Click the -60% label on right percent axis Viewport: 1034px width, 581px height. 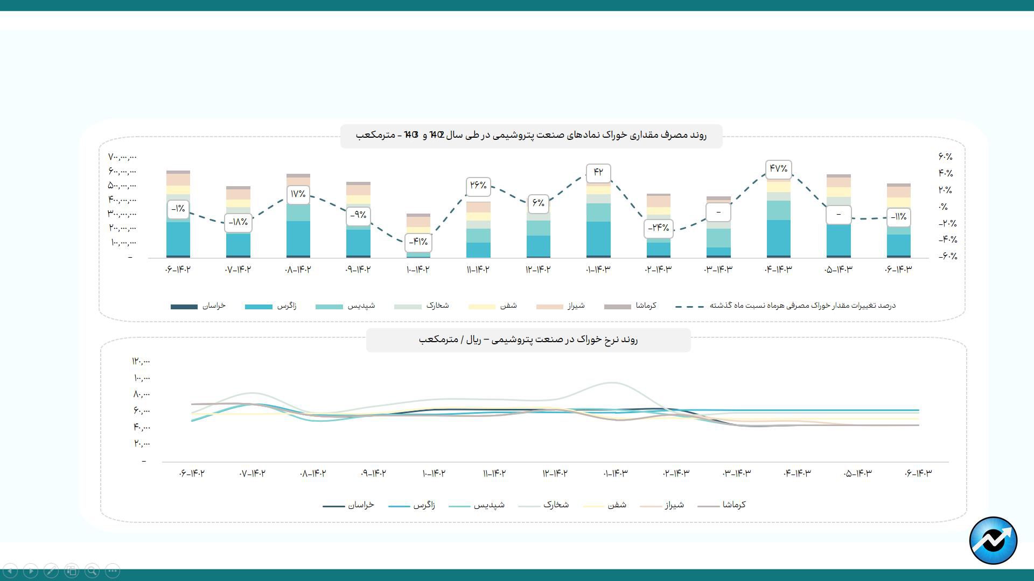click(948, 257)
